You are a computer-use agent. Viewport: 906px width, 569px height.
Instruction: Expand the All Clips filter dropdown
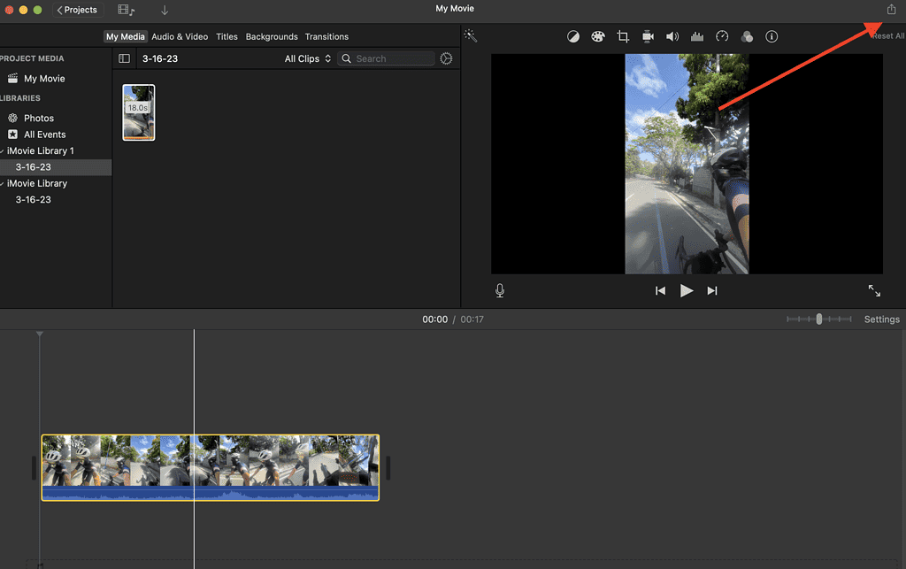click(307, 58)
